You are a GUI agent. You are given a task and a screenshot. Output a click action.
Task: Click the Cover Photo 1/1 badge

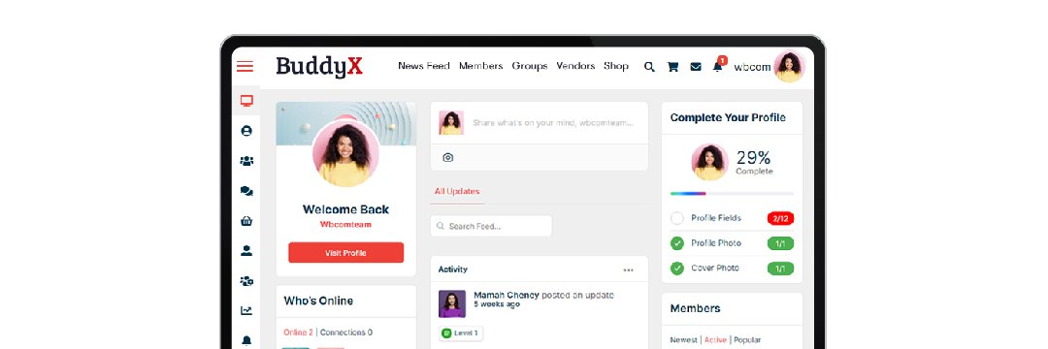pyautogui.click(x=780, y=269)
